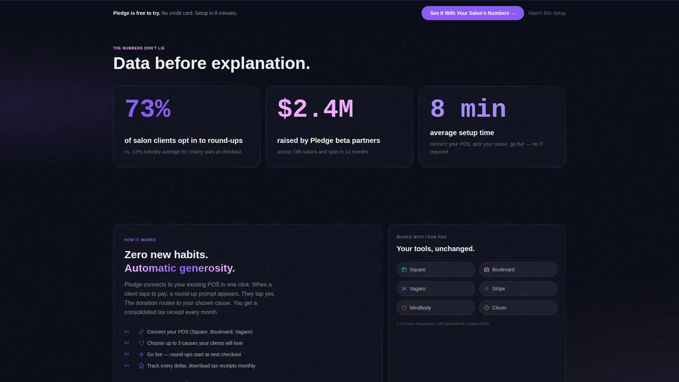
Task: Click 'connect your POS, pick your cause' caption
Action: point(487,148)
